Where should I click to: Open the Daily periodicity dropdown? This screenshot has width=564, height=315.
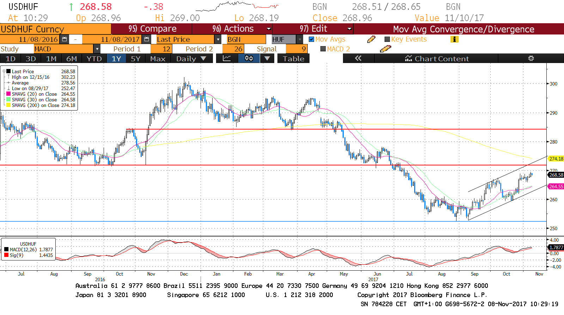[192, 58]
